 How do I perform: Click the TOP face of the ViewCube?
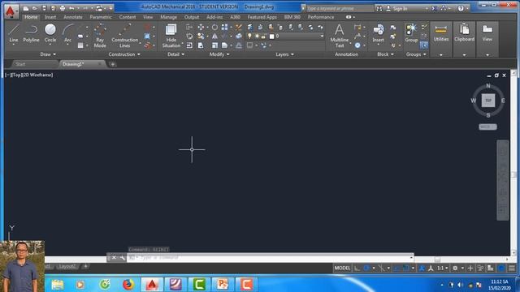[x=488, y=101]
